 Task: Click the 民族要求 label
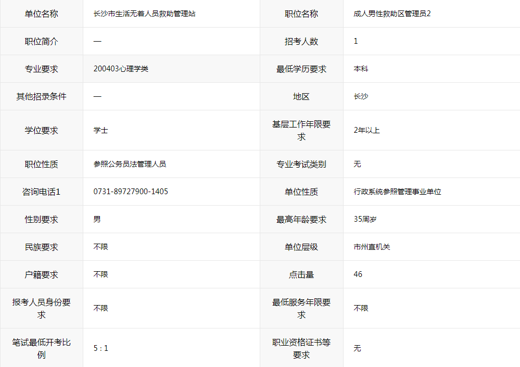pyautogui.click(x=42, y=247)
